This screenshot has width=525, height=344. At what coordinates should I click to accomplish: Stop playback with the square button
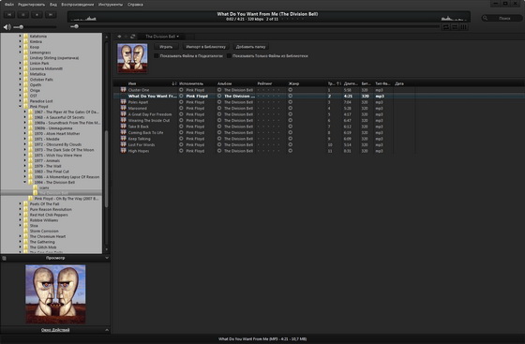coord(37,15)
